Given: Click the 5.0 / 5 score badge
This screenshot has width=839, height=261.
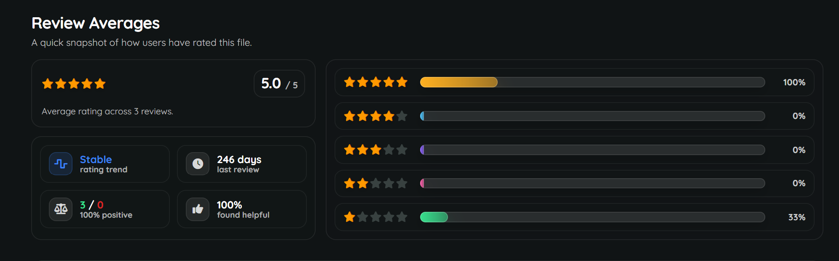Looking at the screenshot, I should [279, 84].
